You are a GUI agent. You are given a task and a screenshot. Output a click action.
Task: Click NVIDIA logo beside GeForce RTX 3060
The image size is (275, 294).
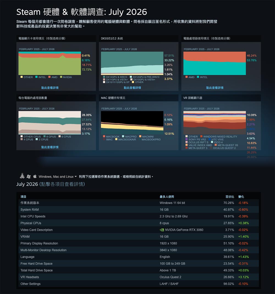(162, 230)
